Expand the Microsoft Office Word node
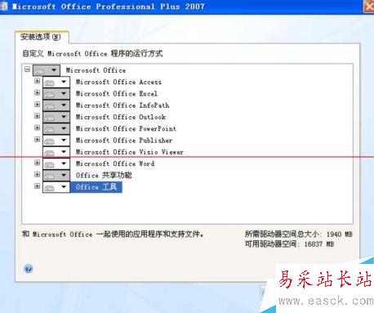Image resolution: width=374 pixels, height=313 pixels. (38, 163)
